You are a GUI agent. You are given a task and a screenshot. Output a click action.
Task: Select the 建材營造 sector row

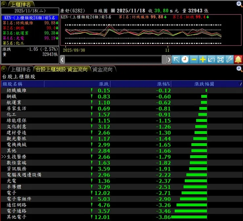(x=121, y=133)
